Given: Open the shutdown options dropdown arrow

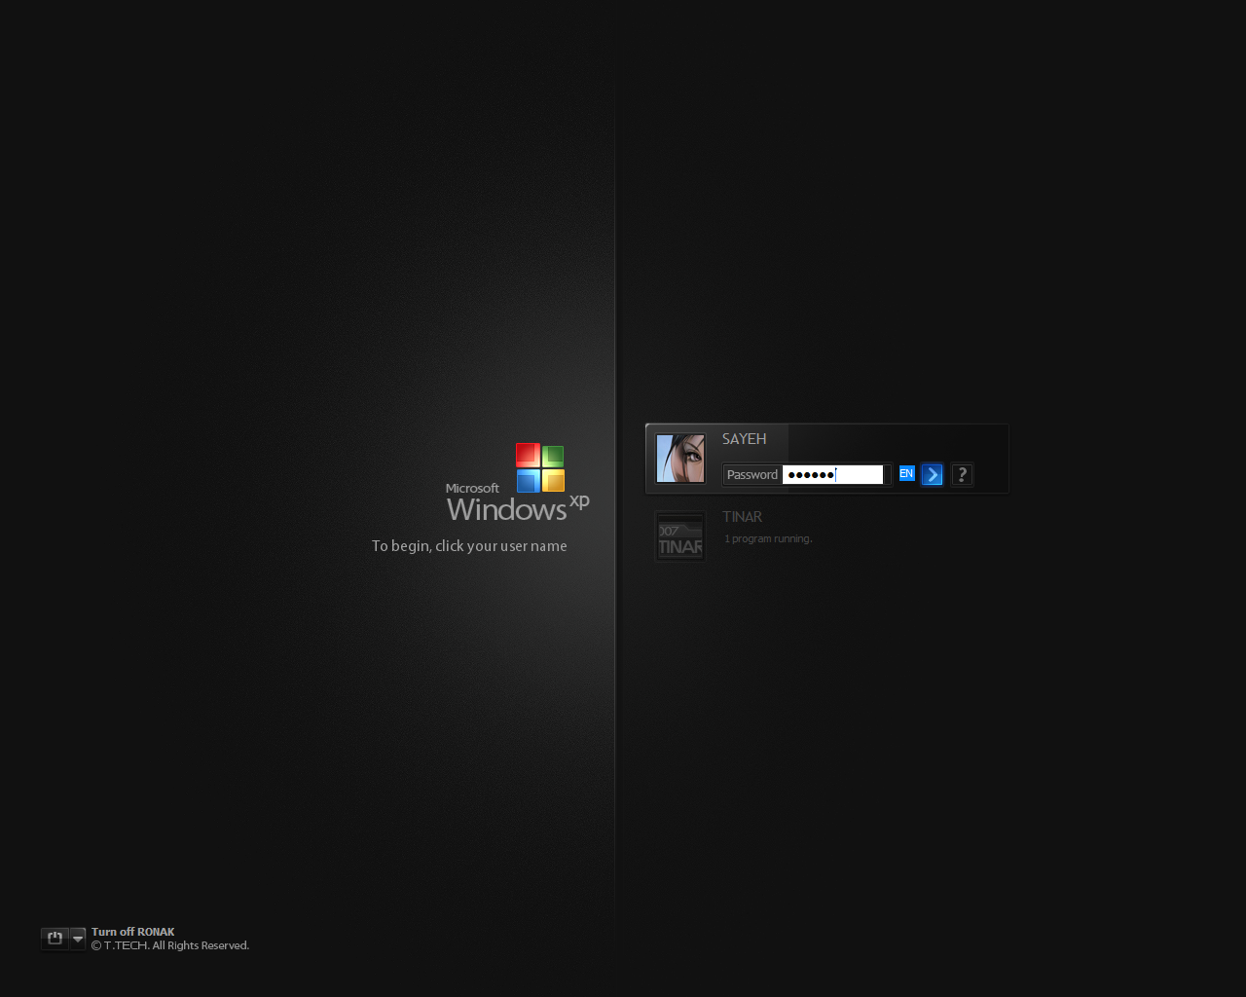Looking at the screenshot, I should (x=78, y=939).
